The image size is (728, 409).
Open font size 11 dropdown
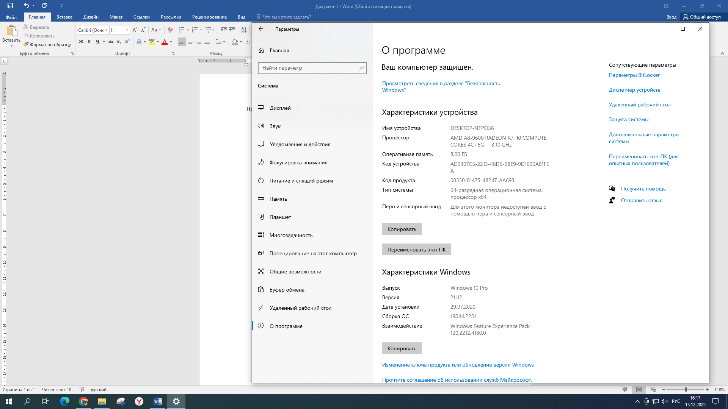click(x=127, y=30)
